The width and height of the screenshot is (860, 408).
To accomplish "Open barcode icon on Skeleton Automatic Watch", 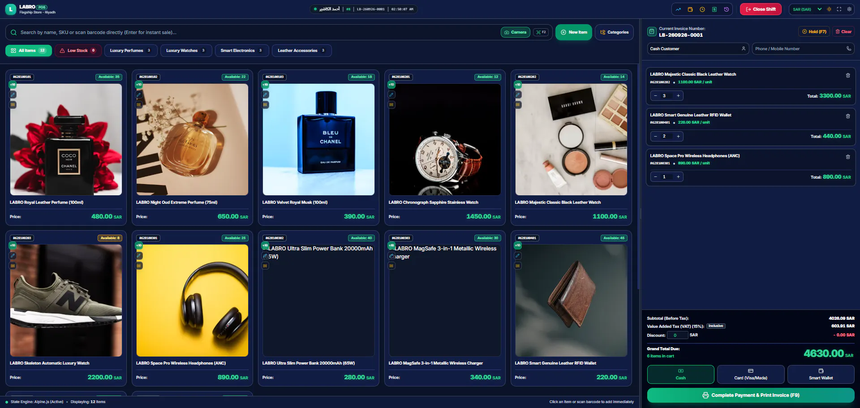I will coord(13,266).
